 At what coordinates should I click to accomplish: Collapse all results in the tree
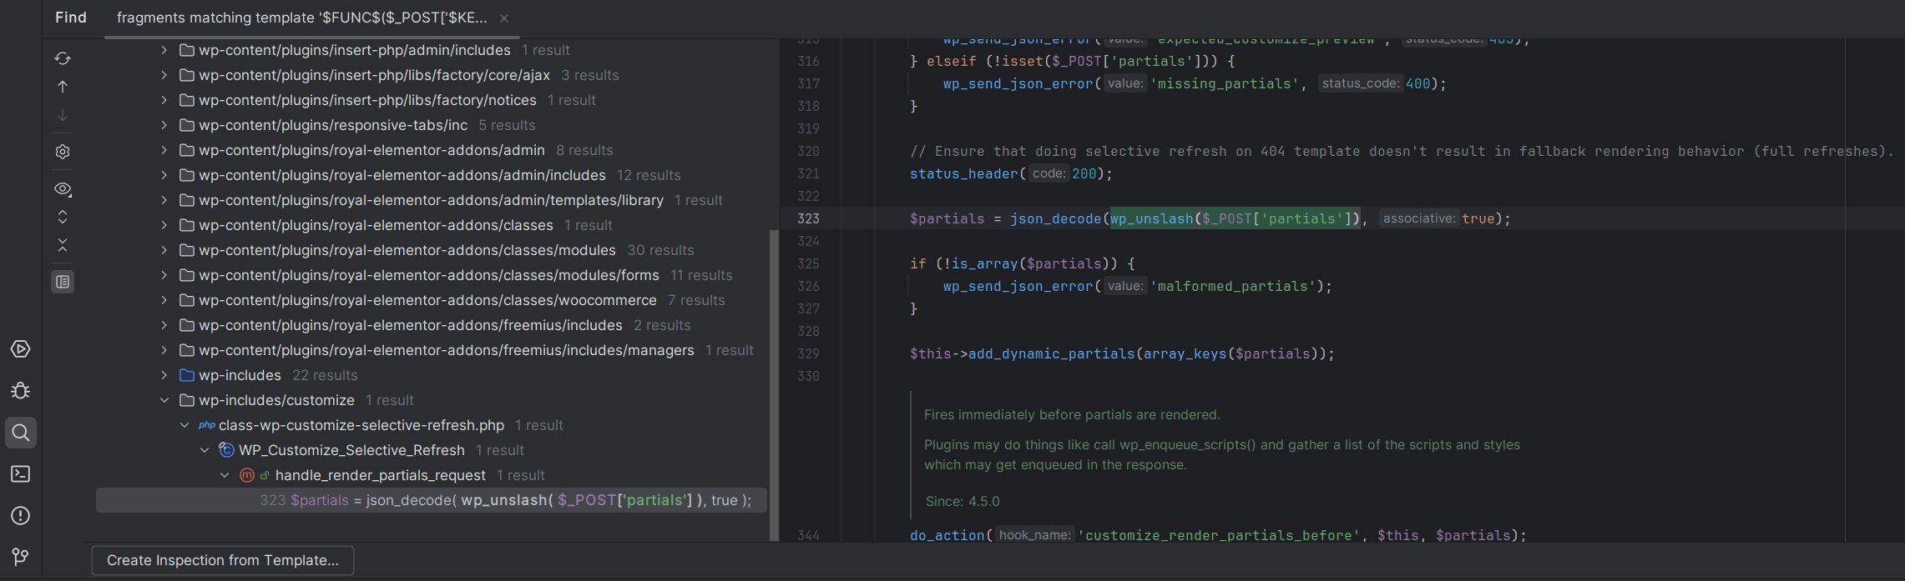63,245
